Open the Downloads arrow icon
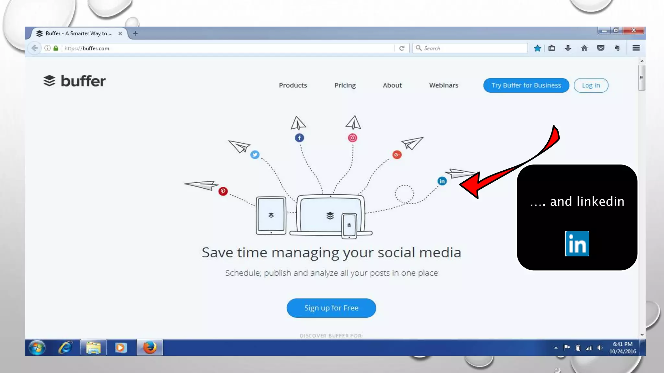664x373 pixels. click(568, 48)
